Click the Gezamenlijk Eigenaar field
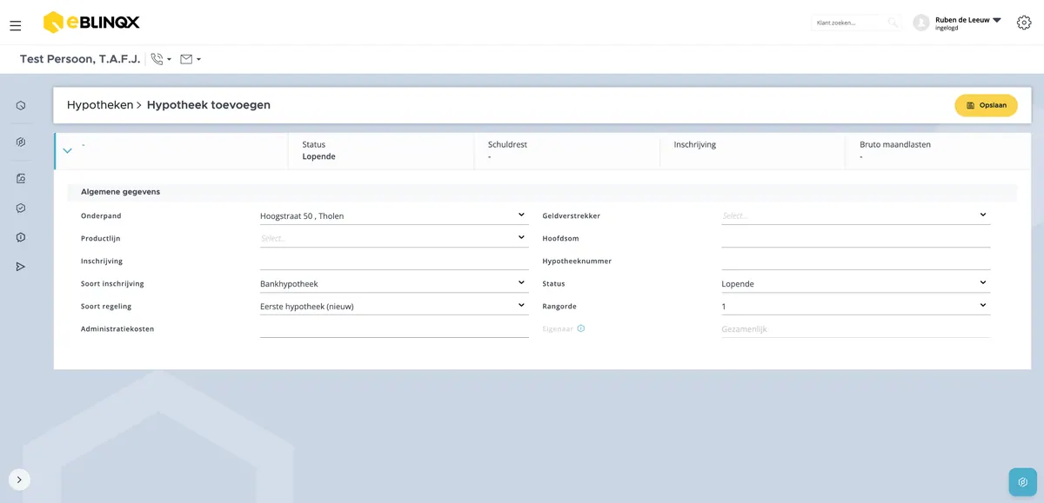 point(856,328)
